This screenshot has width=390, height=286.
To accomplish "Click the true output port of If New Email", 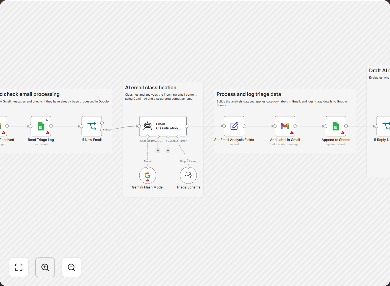I will pyautogui.click(x=102, y=123).
